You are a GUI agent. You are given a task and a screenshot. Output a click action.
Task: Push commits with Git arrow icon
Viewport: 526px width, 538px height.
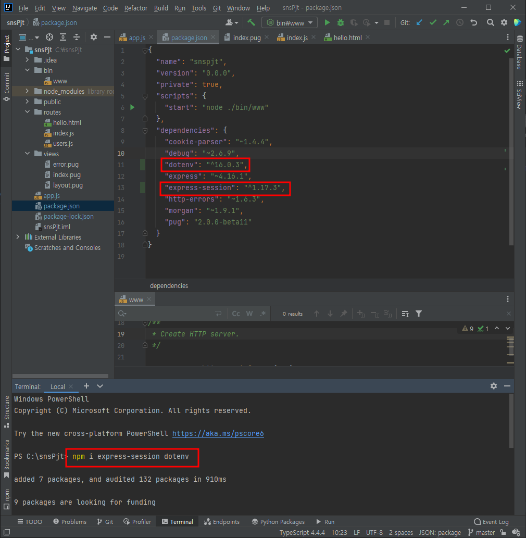[x=446, y=22]
